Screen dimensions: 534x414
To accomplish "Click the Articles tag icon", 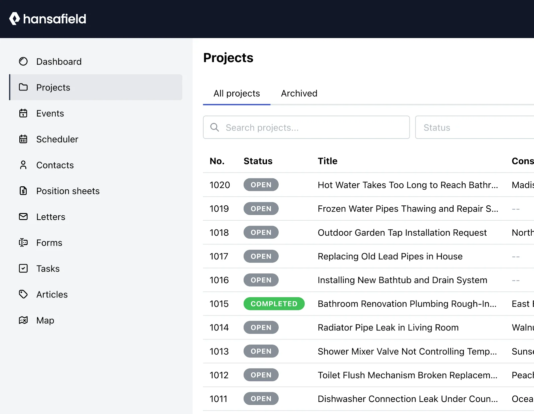I will point(23,294).
